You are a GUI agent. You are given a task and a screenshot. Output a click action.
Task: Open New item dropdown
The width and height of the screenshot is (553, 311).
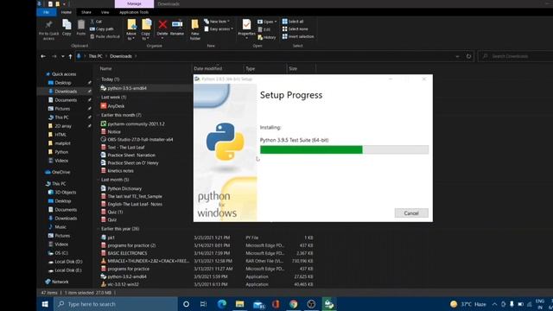[217, 22]
